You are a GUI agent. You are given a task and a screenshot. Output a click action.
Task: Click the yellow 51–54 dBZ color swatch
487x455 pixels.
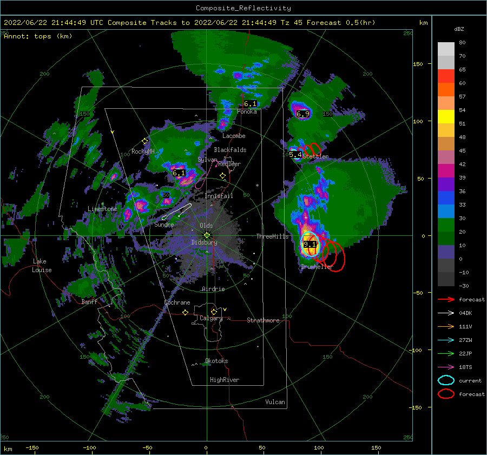point(446,117)
